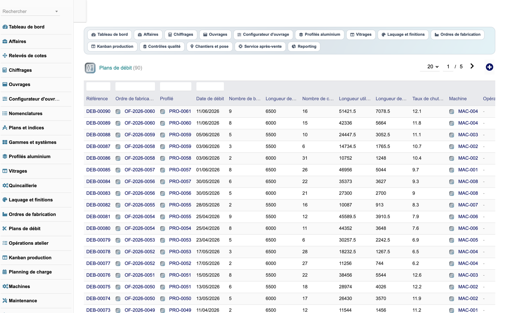Open the Tableau de bord top tab

(109, 35)
